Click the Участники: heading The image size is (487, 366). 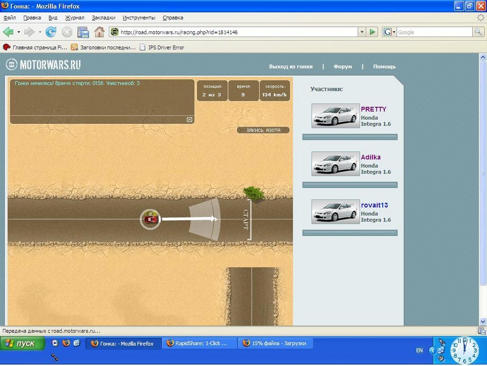click(327, 89)
